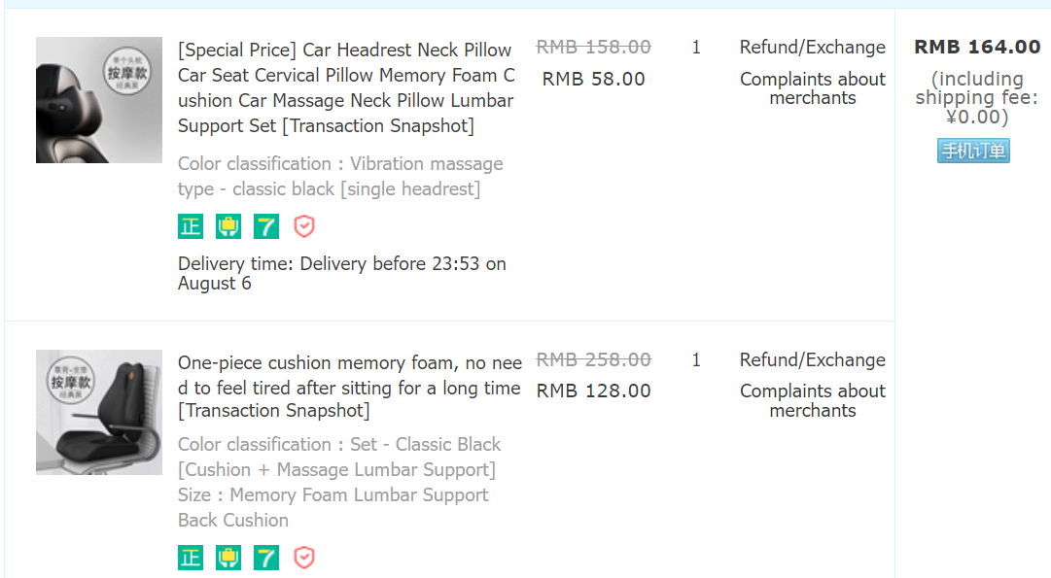Request Refund/Exchange for the memory foam cushion

pos(813,360)
